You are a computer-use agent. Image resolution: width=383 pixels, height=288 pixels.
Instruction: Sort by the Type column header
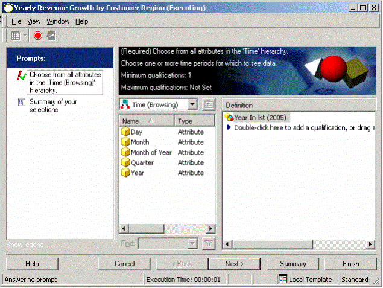coord(194,121)
